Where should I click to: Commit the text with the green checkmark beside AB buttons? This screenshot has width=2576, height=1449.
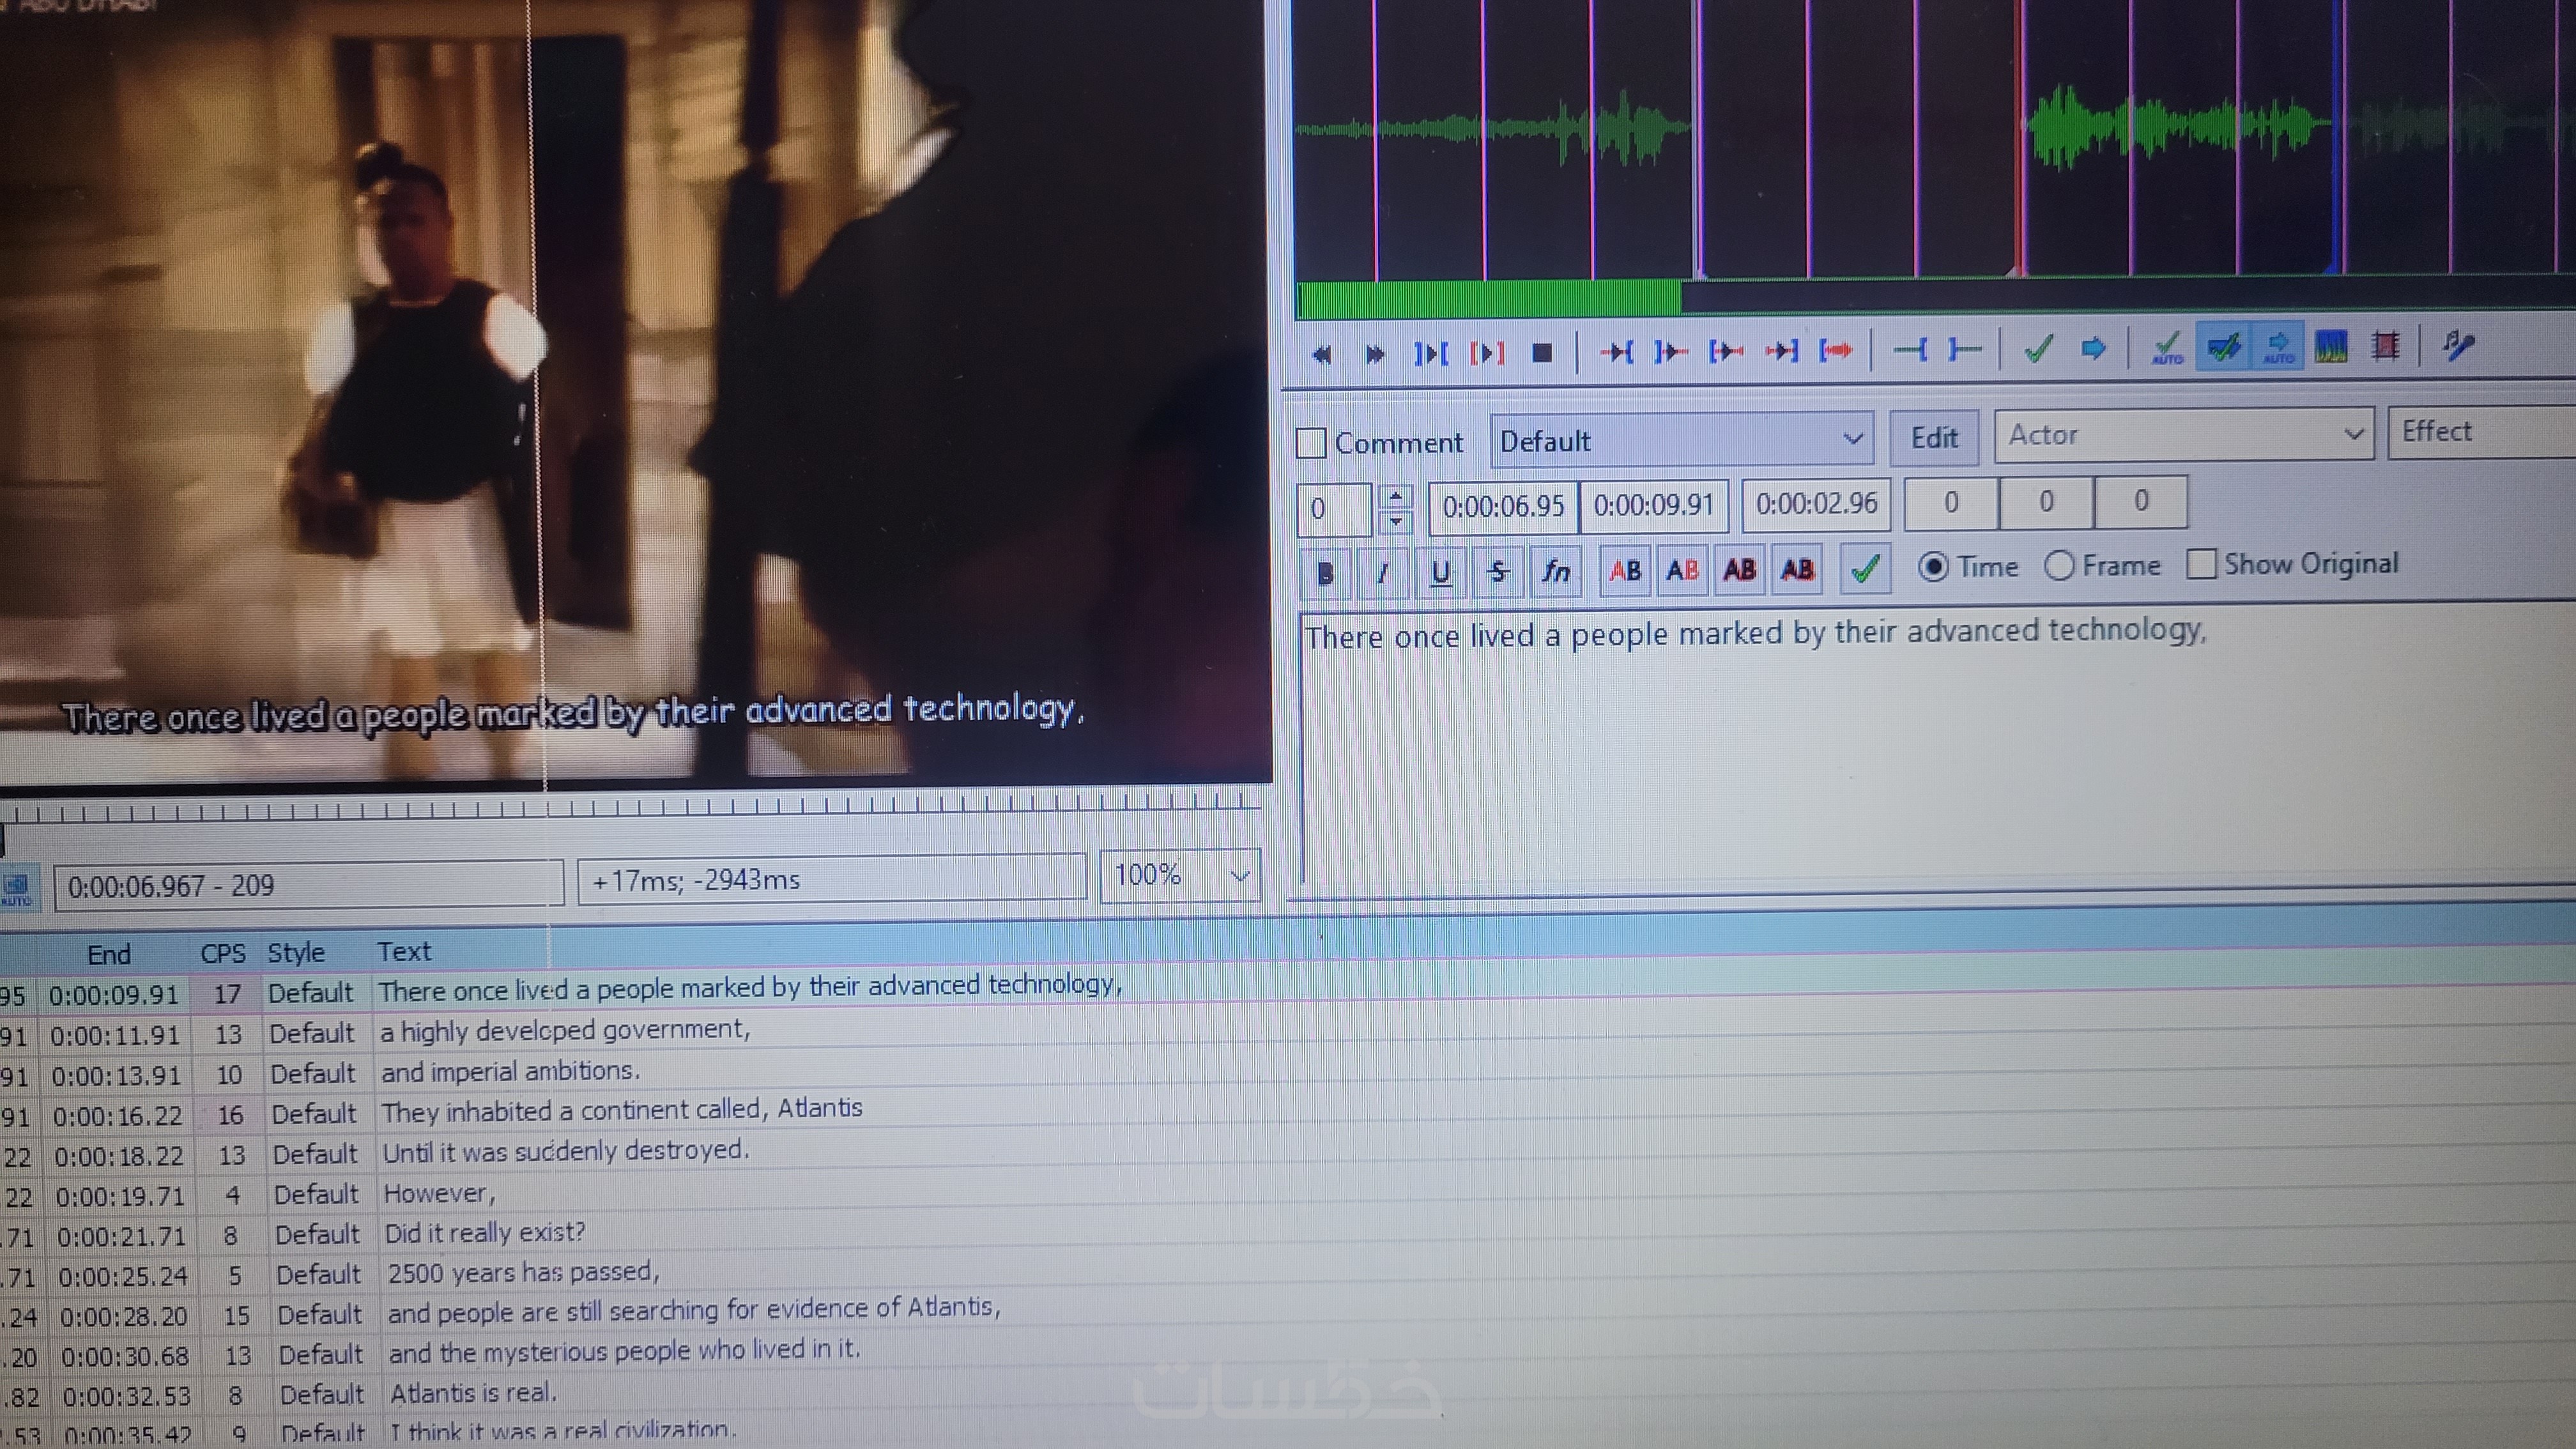coord(1865,569)
